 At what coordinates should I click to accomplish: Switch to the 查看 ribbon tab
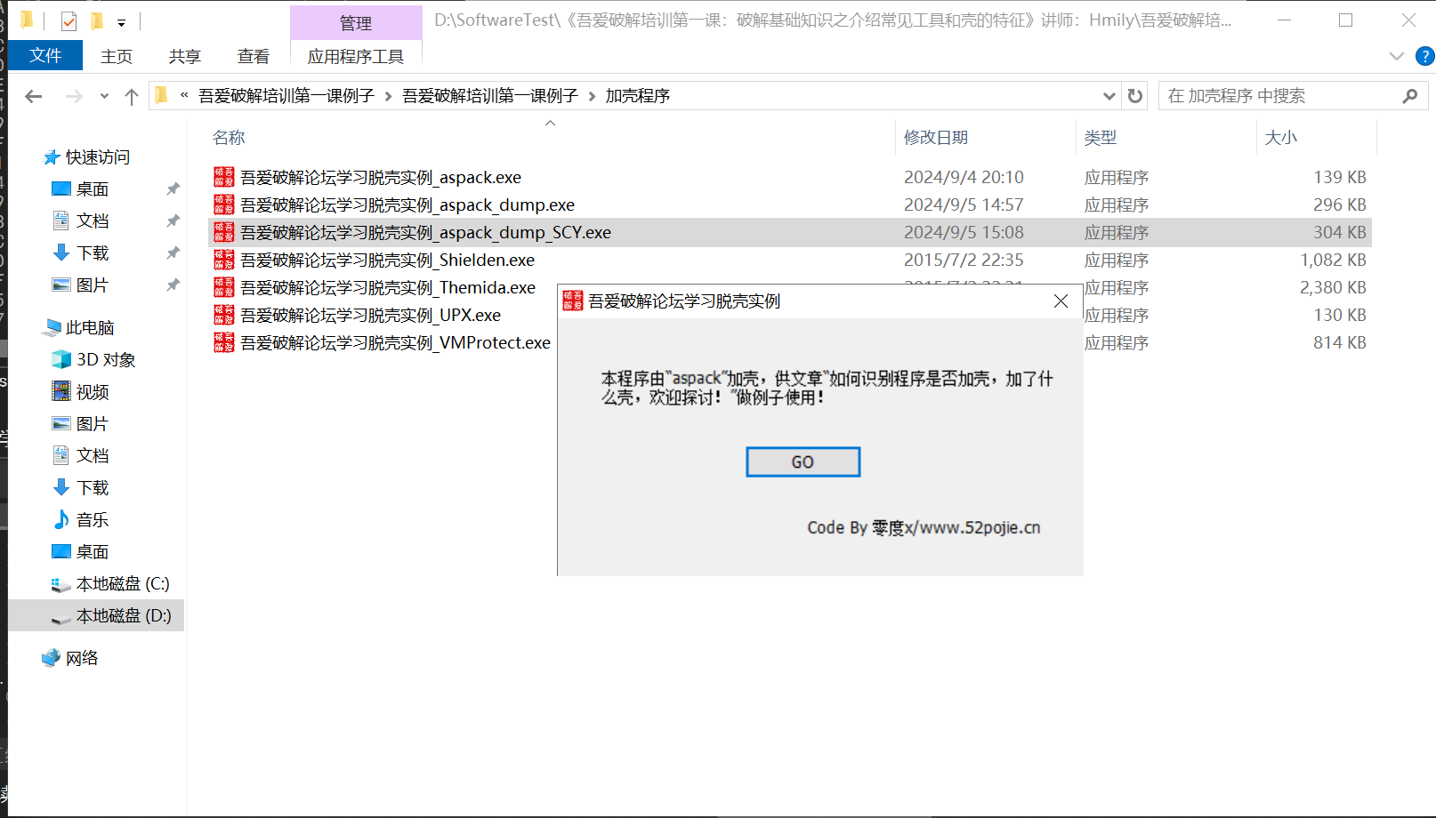(x=253, y=56)
